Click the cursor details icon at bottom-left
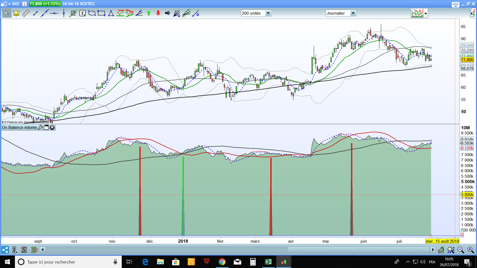 pos(15,250)
